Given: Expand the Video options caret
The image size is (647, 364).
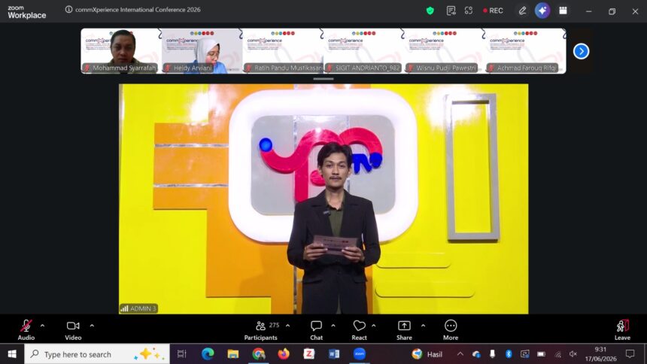Looking at the screenshot, I should tap(92, 326).
